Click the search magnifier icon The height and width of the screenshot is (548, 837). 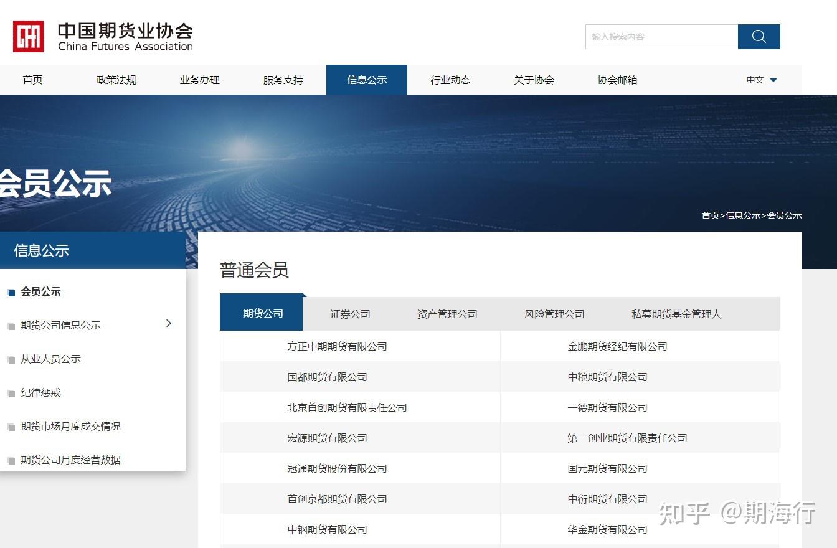click(759, 37)
